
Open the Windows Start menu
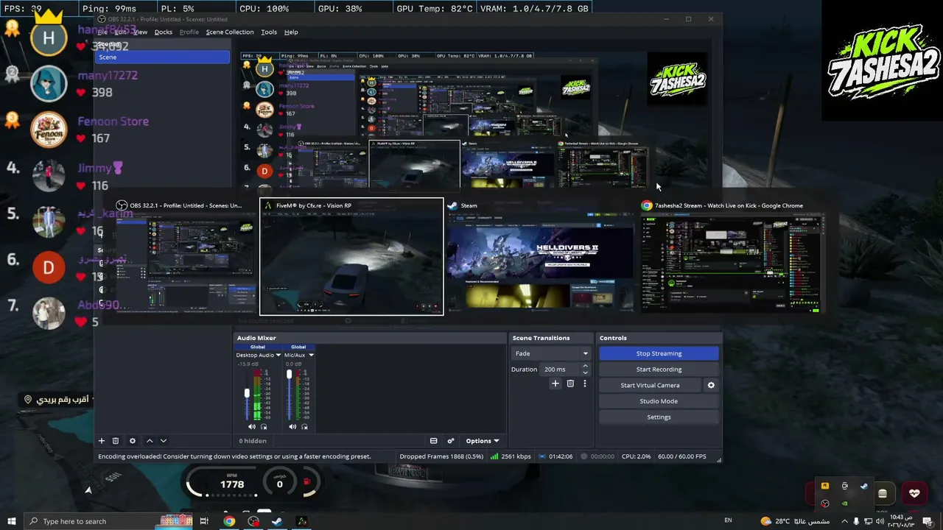[11, 521]
